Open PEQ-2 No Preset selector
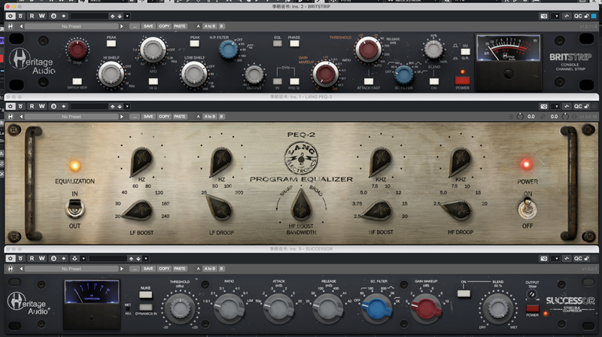This screenshot has height=337, width=602. (71, 117)
